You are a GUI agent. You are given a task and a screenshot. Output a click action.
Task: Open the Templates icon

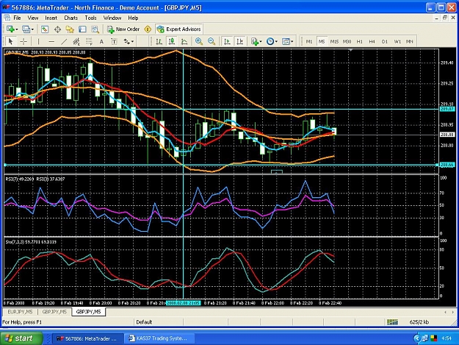click(x=286, y=42)
